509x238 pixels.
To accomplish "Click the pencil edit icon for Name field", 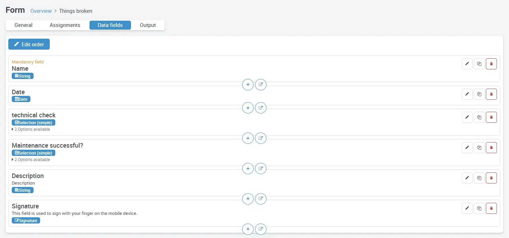I will 467,64.
